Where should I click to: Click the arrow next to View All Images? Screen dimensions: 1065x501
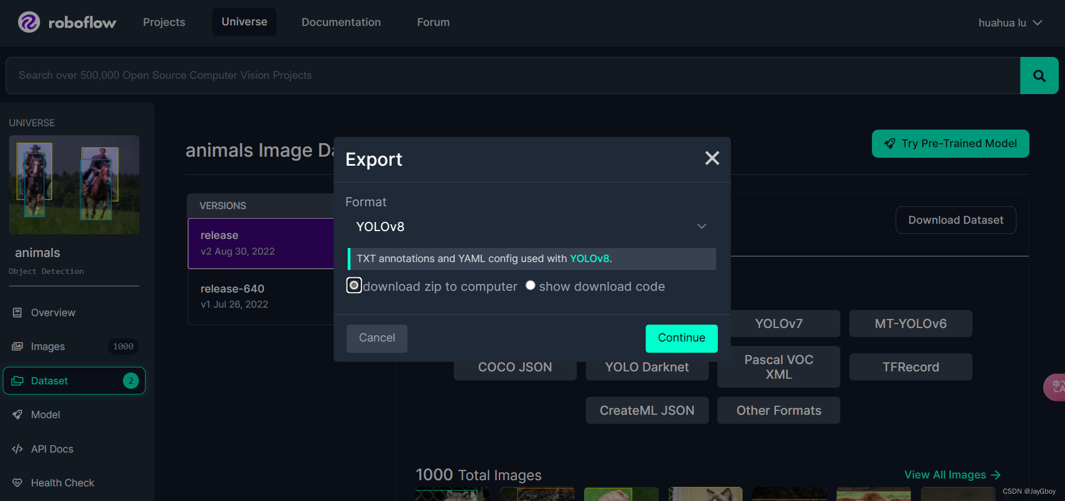click(x=996, y=475)
